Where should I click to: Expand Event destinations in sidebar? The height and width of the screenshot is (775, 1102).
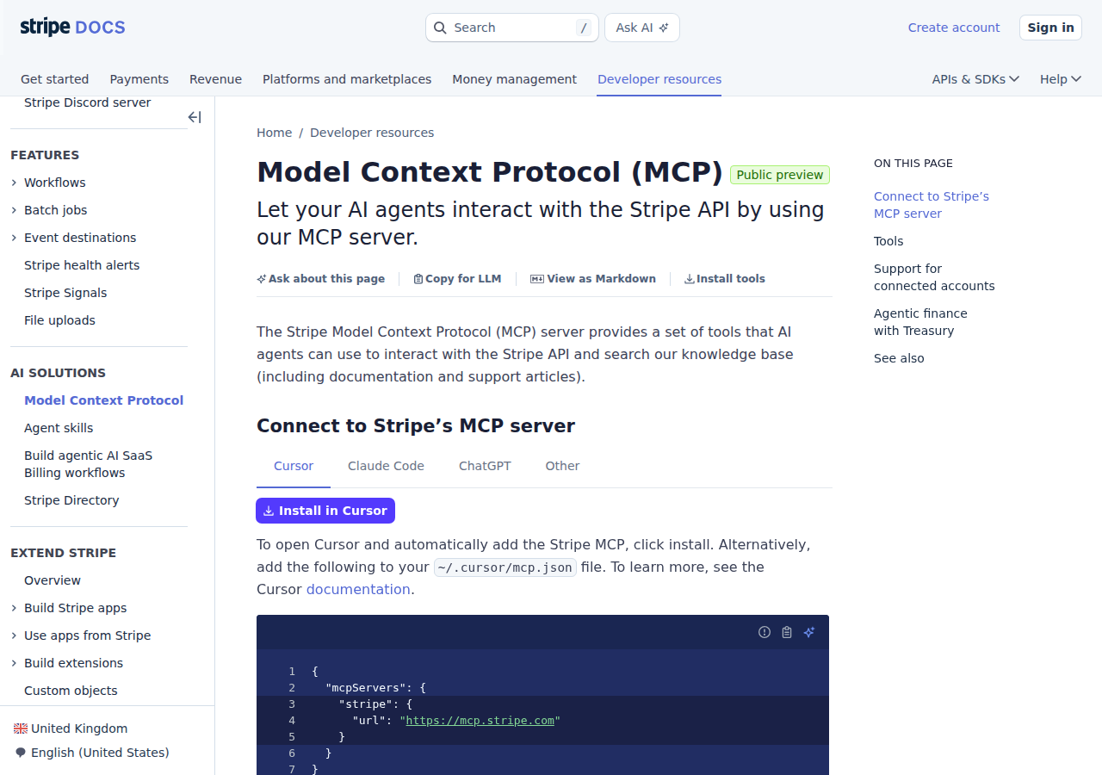click(x=14, y=238)
